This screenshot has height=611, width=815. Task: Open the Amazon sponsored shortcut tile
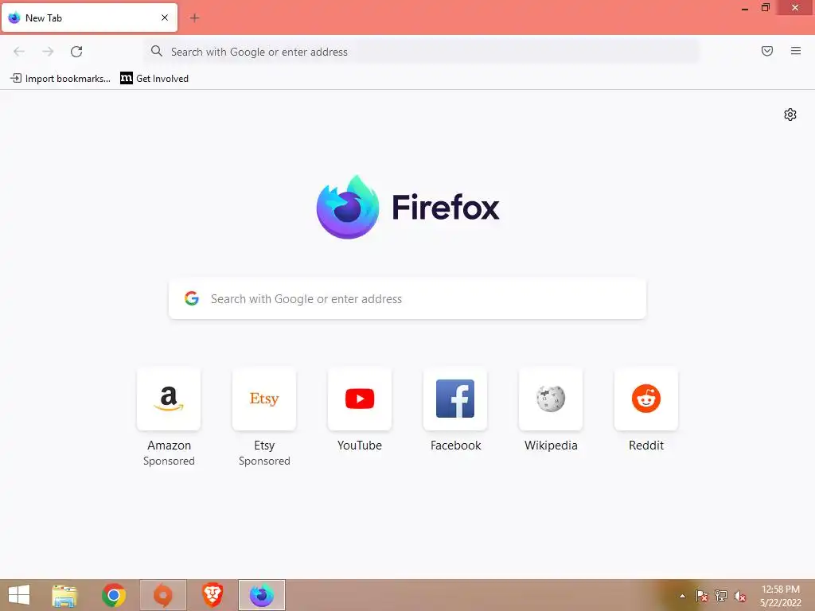tap(169, 399)
